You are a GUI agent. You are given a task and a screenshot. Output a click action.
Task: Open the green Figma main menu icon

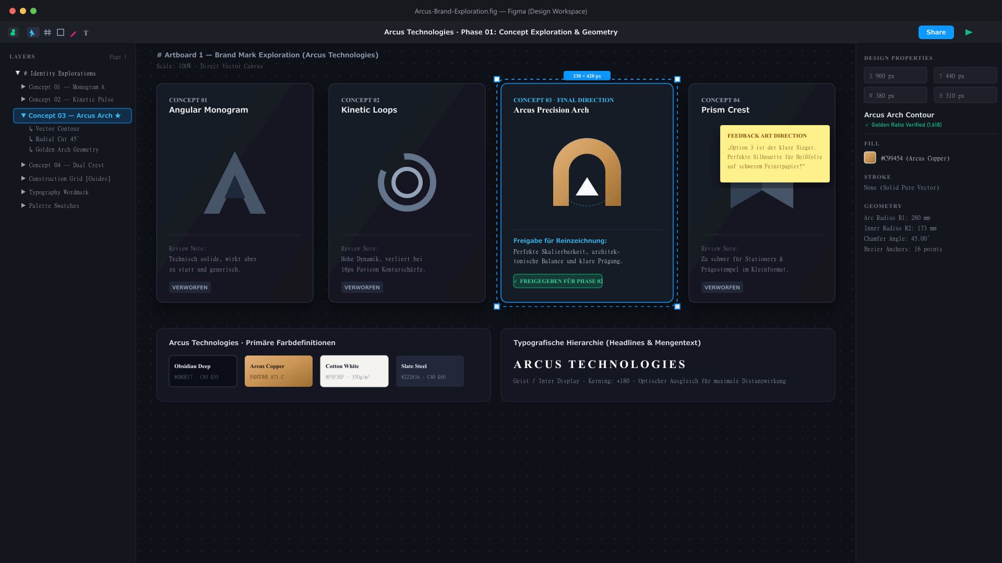point(14,32)
